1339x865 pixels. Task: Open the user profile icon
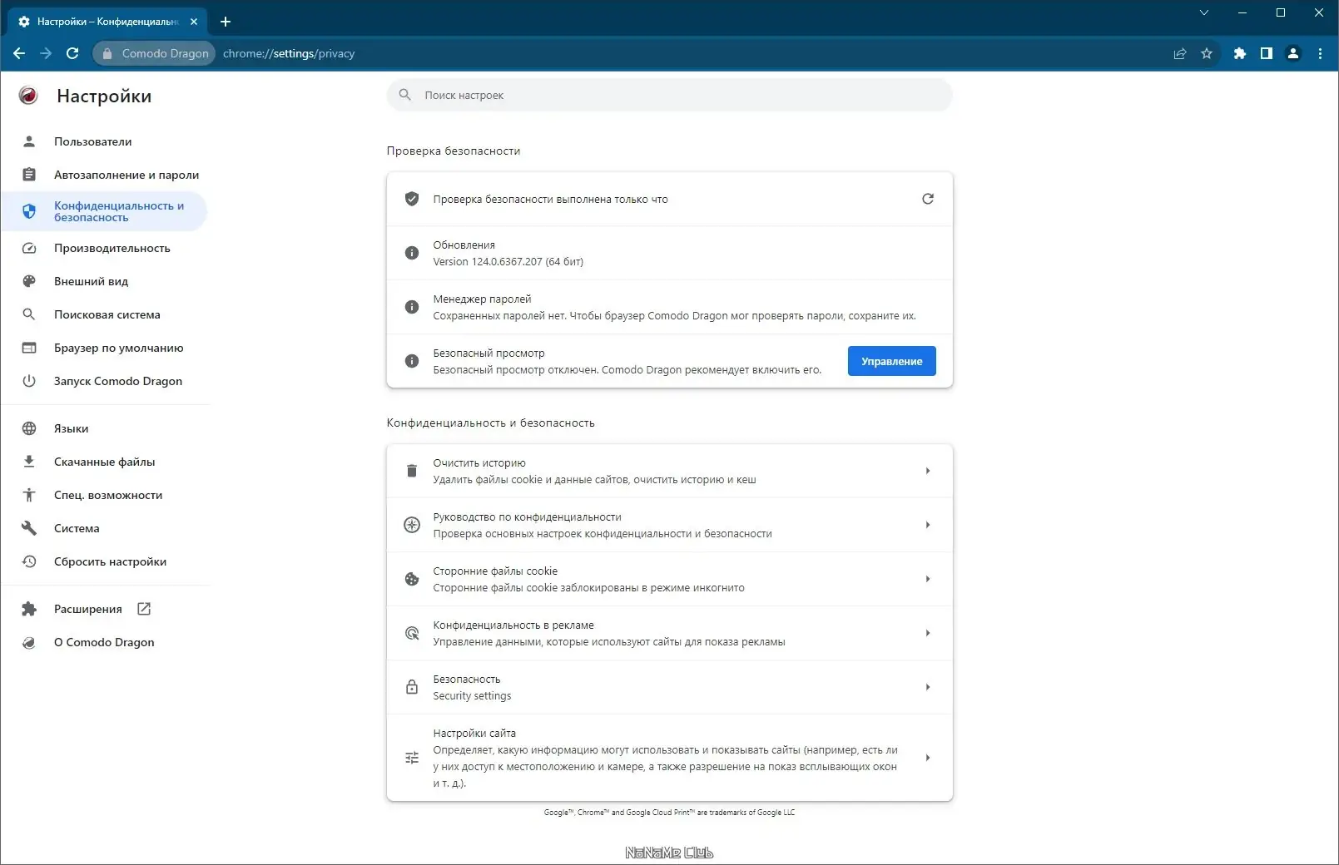click(x=1293, y=53)
